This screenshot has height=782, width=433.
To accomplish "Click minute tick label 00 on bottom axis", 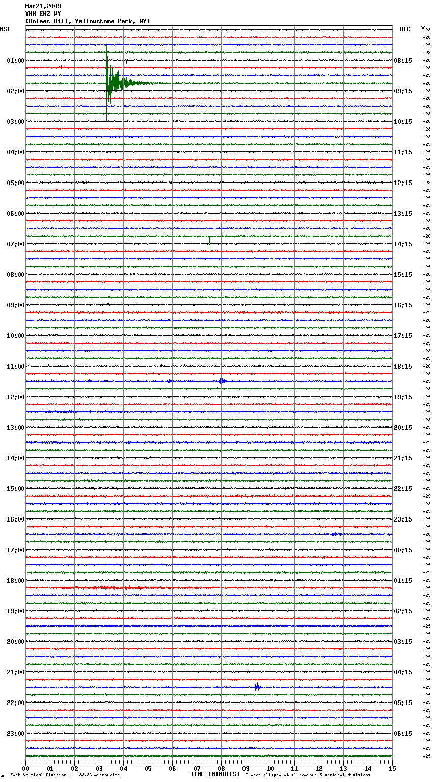I will pyautogui.click(x=25, y=768).
